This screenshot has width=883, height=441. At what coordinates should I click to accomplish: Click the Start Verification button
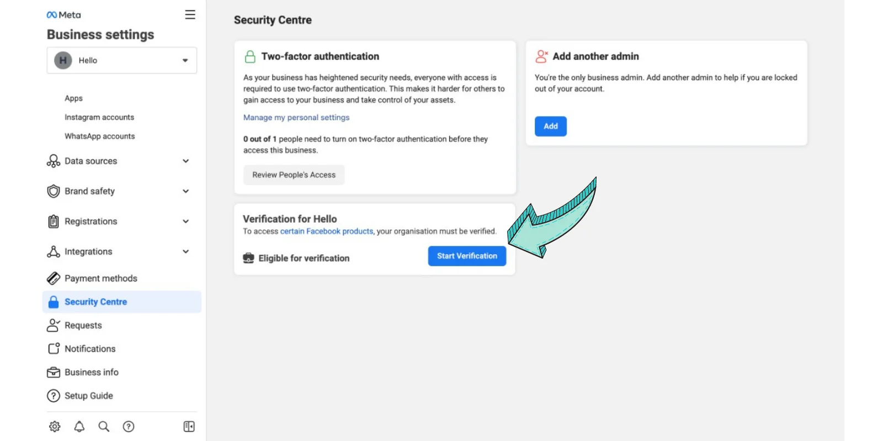coord(467,256)
